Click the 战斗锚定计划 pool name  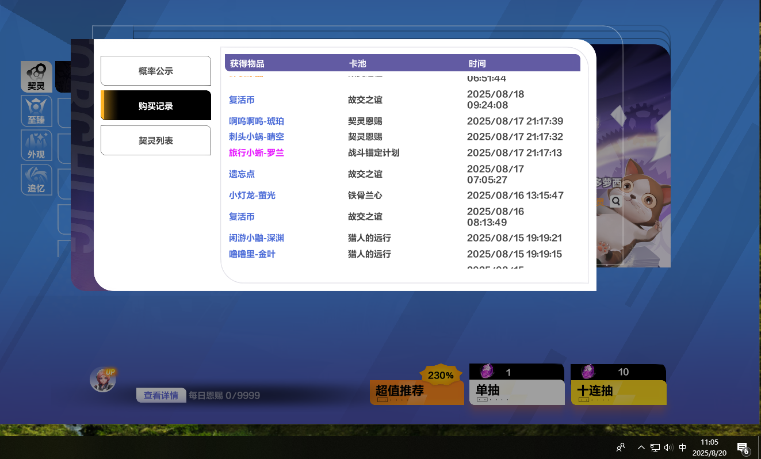click(x=374, y=152)
